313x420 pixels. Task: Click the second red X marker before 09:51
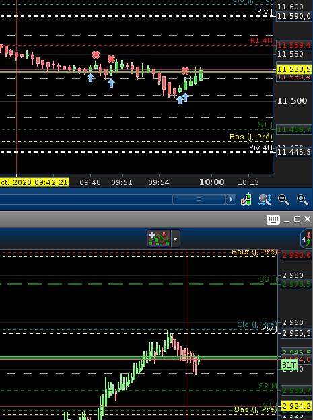point(111,59)
